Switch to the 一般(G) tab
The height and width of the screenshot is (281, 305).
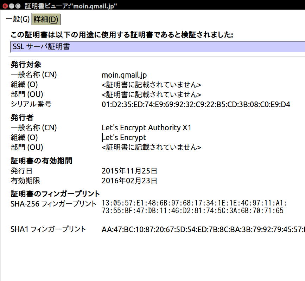point(18,19)
